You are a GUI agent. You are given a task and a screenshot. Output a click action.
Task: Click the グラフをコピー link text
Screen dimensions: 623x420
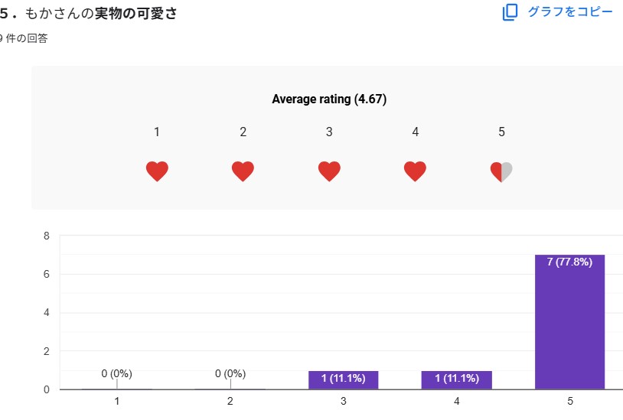pyautogui.click(x=570, y=12)
